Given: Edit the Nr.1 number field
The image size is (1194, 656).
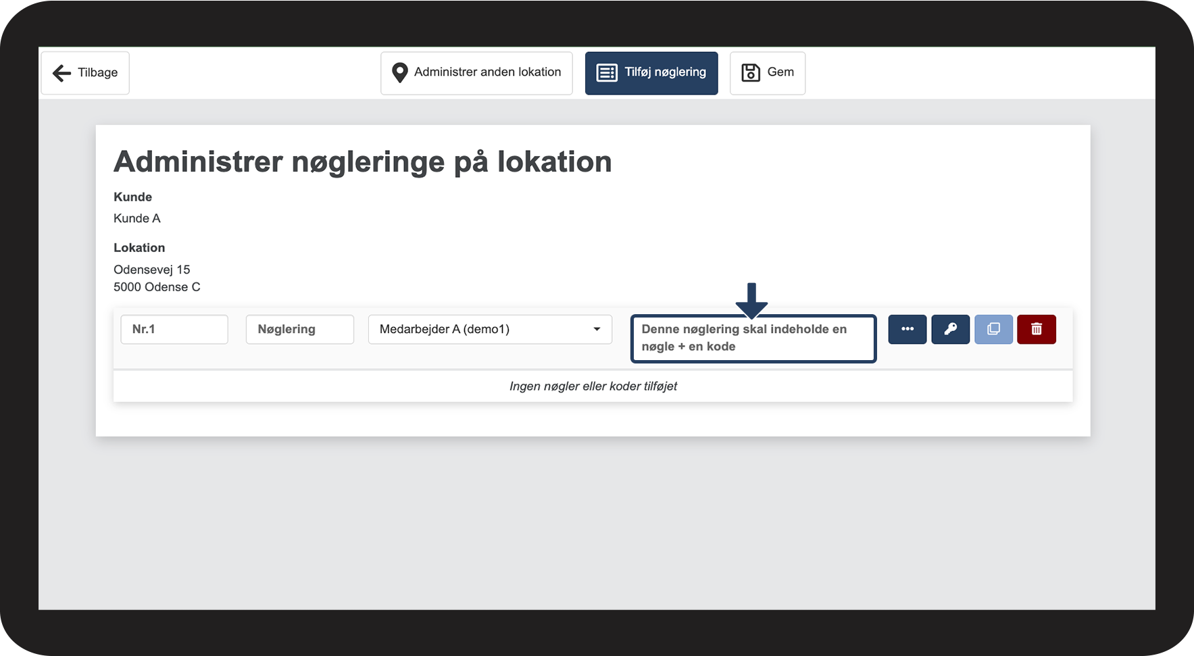Looking at the screenshot, I should pos(174,329).
